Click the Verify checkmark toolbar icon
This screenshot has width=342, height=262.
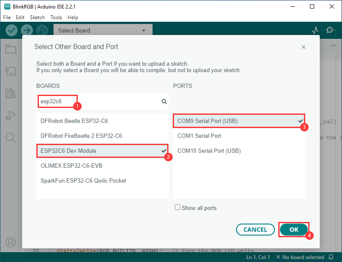click(12, 30)
